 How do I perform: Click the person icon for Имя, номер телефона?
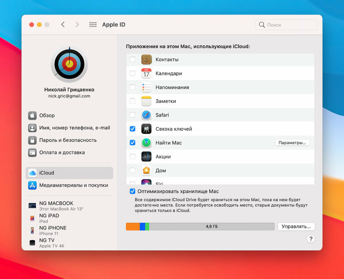pos(32,128)
